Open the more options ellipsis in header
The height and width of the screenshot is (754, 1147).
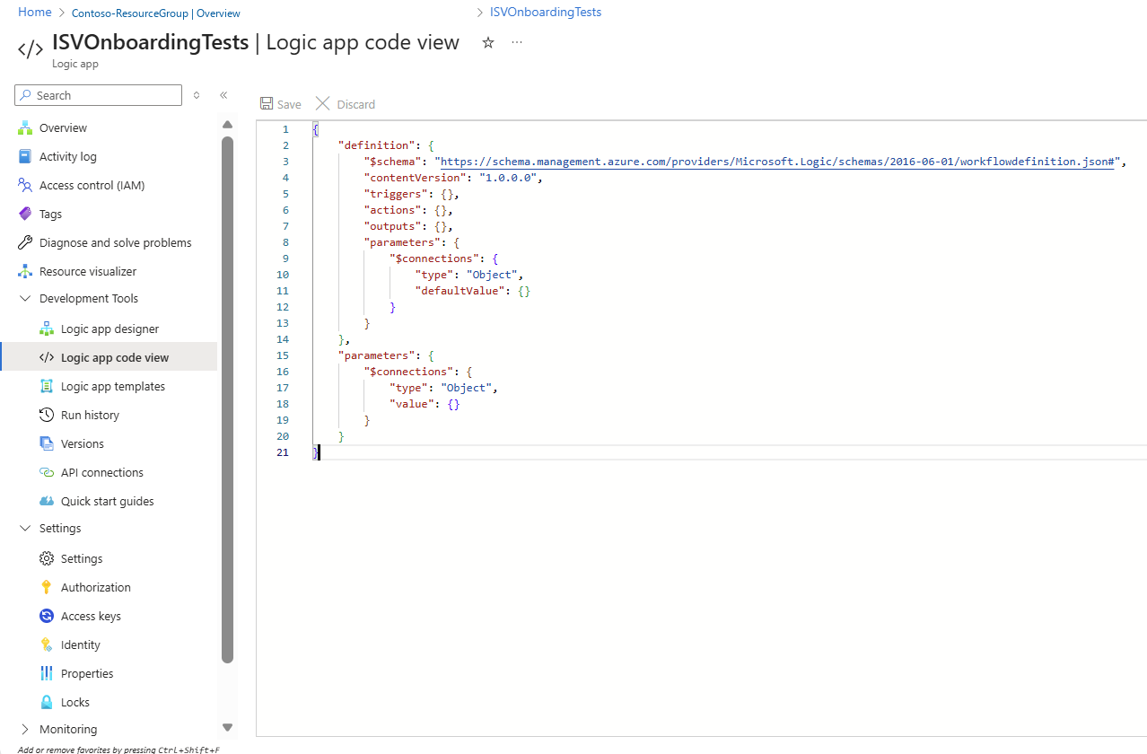[517, 42]
